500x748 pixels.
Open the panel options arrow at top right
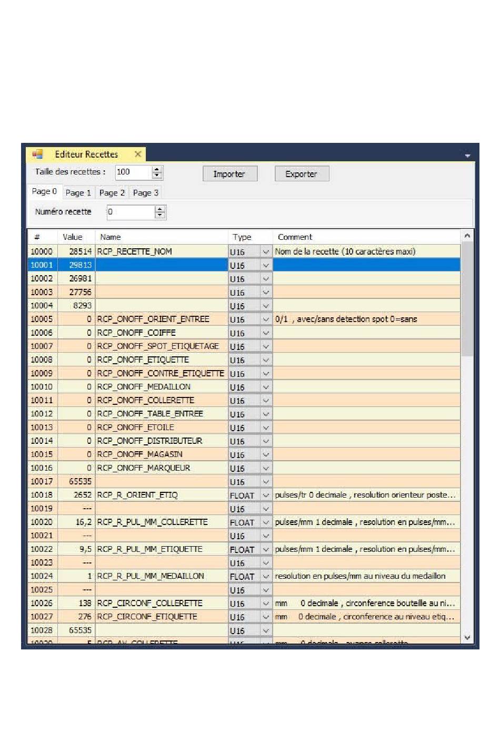(467, 156)
